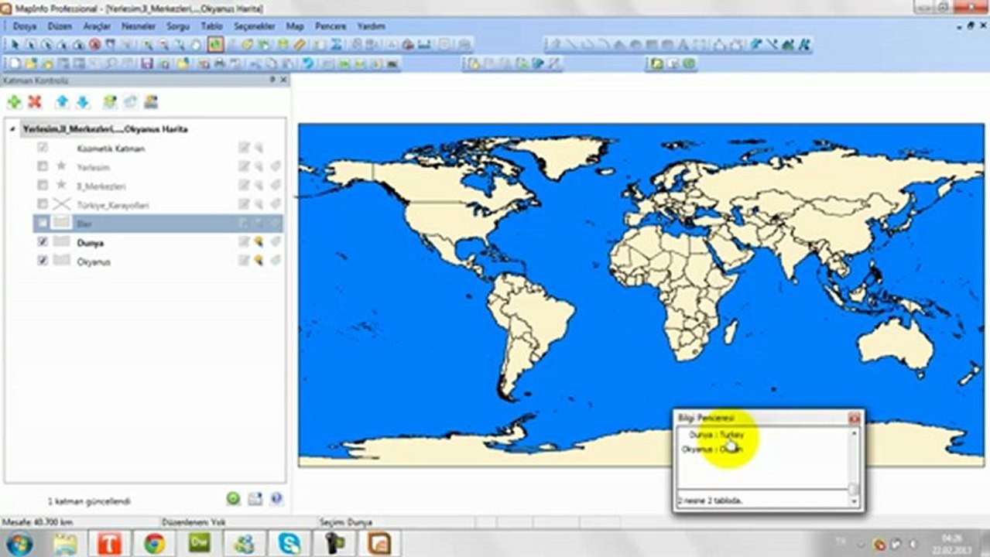Click the Select arrow tool in main toolbar

tap(15, 44)
